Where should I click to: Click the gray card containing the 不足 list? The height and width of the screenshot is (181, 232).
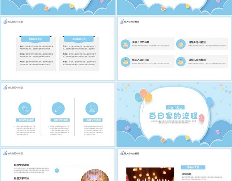click(79, 54)
